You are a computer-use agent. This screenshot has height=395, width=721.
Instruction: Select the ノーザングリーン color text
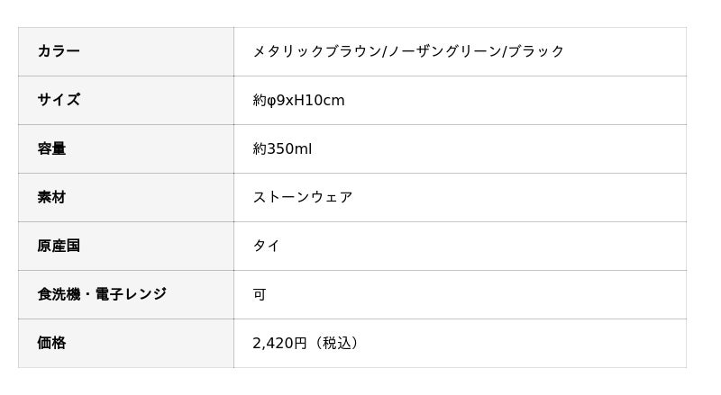pos(444,51)
